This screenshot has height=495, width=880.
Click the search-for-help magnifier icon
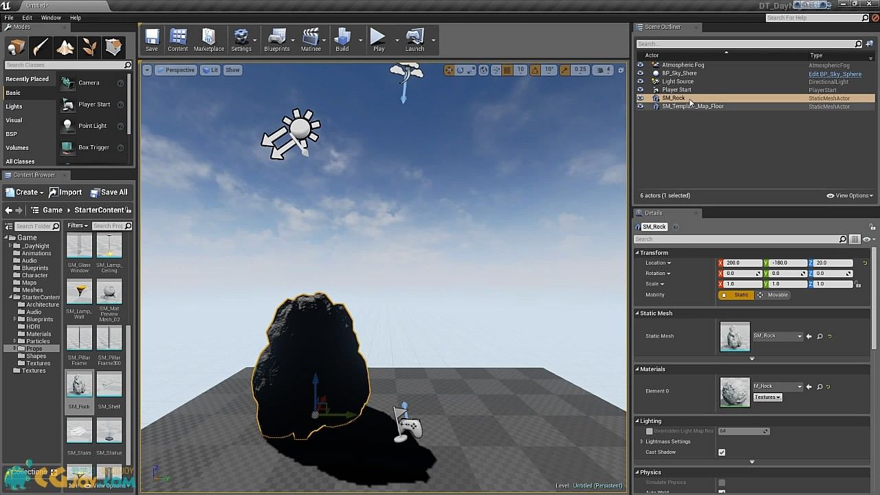(x=866, y=18)
